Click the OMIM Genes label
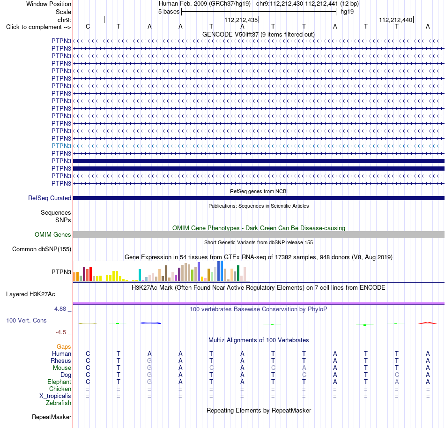 pos(53,234)
